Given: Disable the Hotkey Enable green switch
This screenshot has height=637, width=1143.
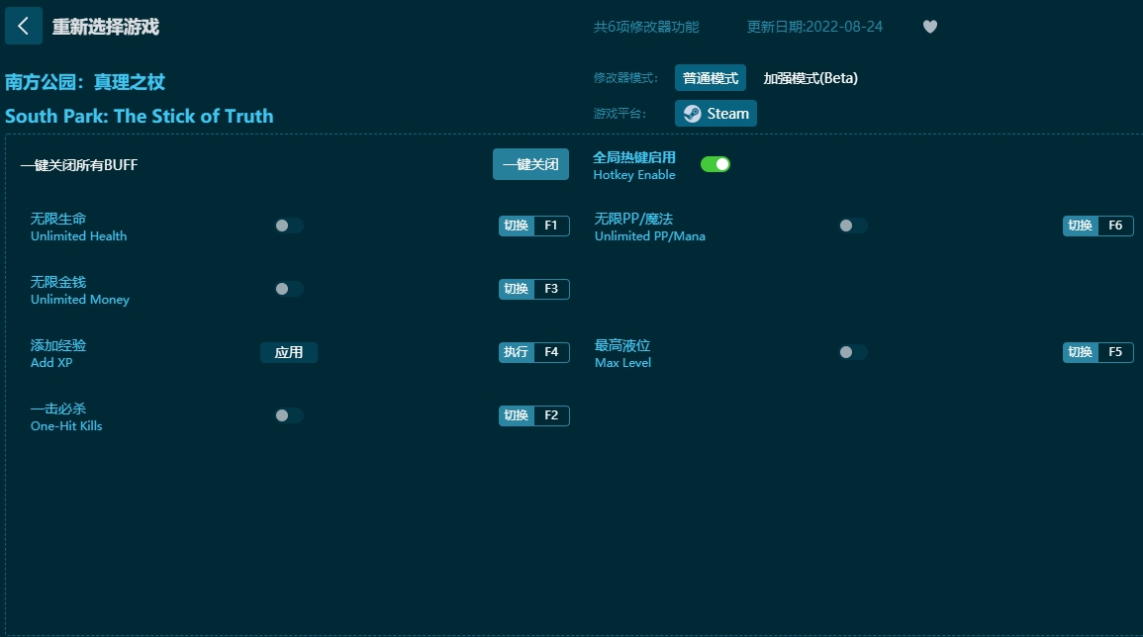Looking at the screenshot, I should point(715,164).
